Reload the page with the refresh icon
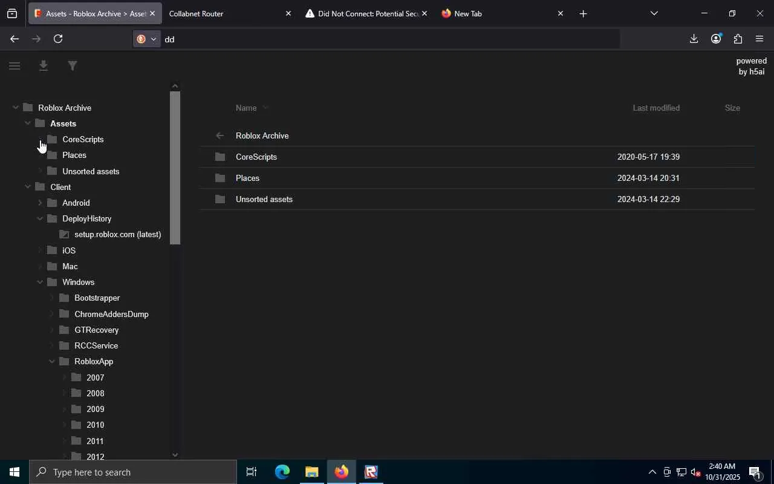 click(x=58, y=39)
